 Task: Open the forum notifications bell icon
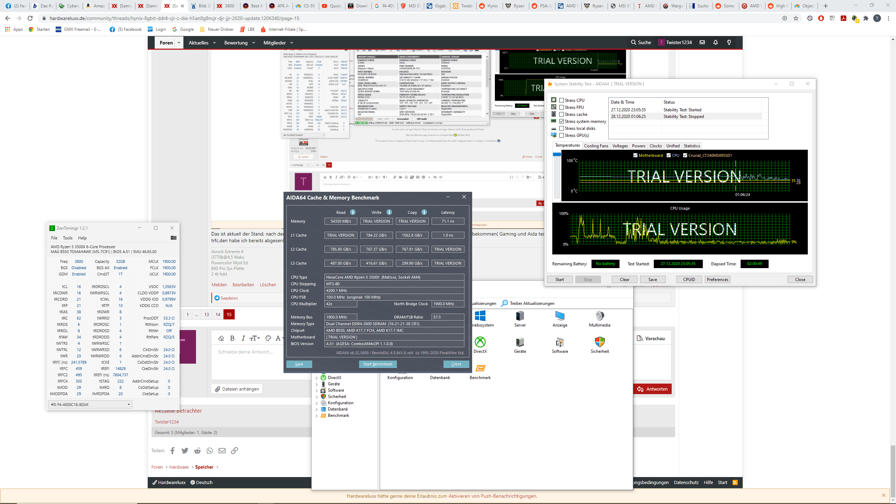click(716, 42)
